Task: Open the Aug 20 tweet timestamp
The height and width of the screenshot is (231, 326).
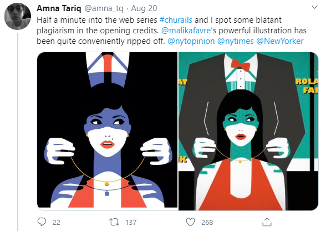Action: 144,8
